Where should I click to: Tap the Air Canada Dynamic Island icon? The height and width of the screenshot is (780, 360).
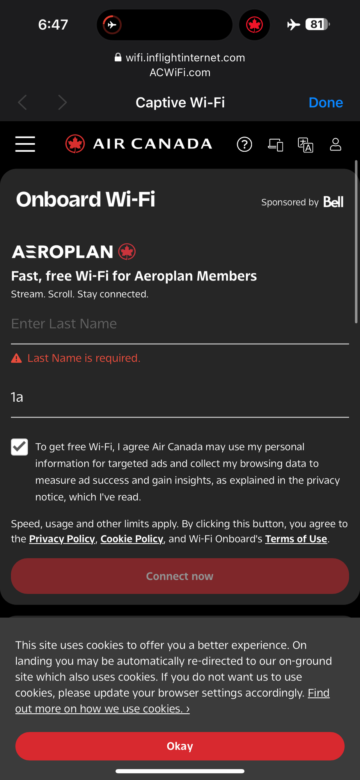pyautogui.click(x=254, y=25)
